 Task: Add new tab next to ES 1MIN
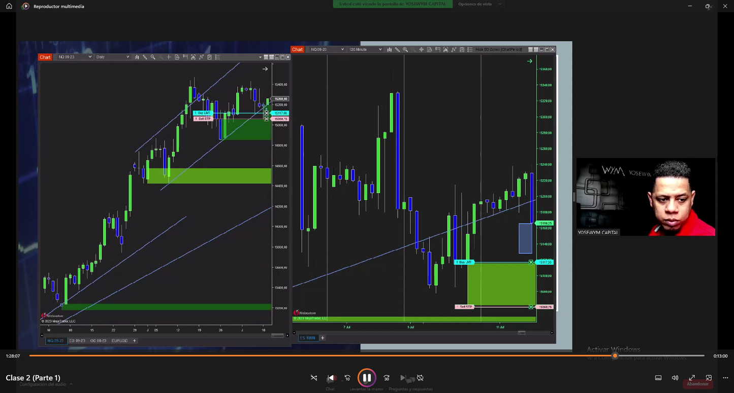click(322, 338)
